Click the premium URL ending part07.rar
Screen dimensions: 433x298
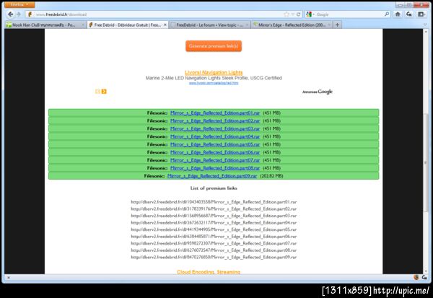coord(214,243)
